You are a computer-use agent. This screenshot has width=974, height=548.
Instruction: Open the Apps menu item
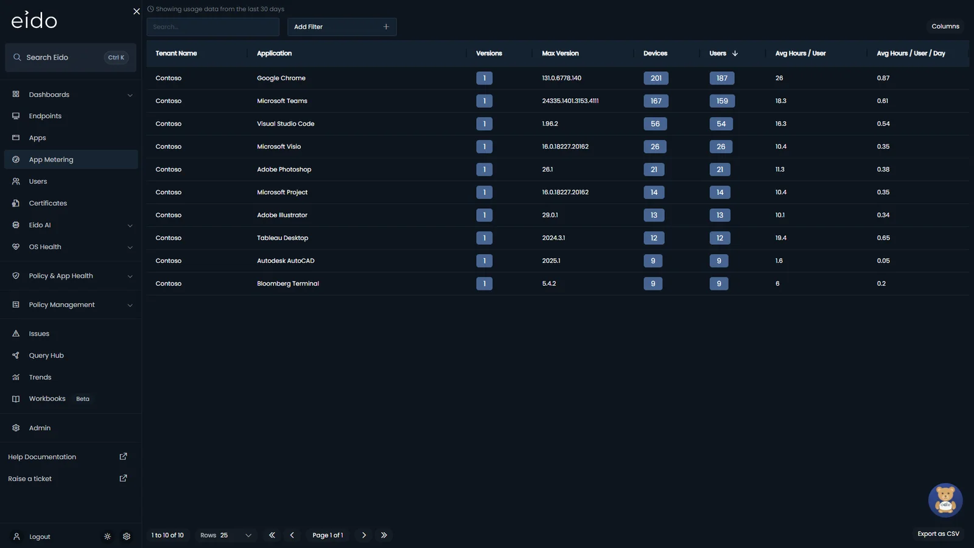point(71,138)
